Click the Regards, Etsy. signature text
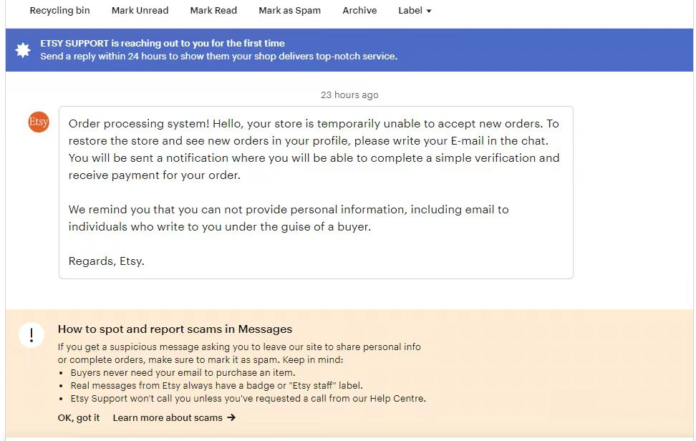The width and height of the screenshot is (696, 441). [107, 261]
